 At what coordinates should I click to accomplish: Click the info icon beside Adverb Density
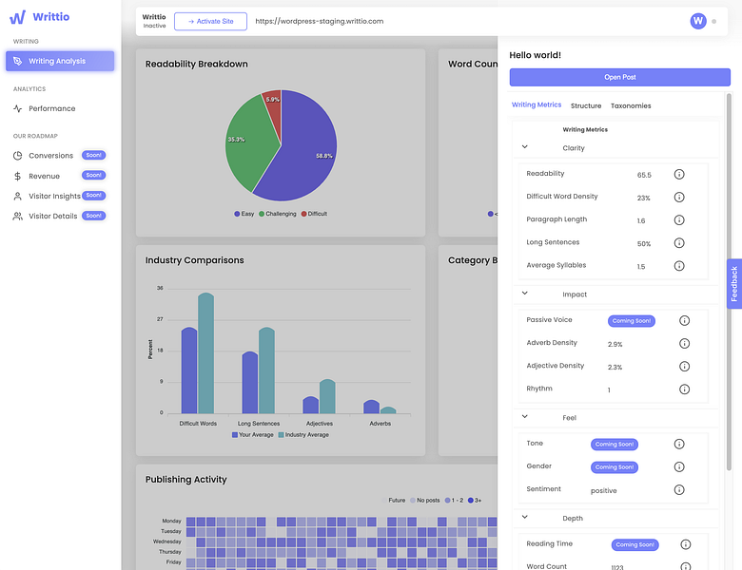(x=684, y=344)
